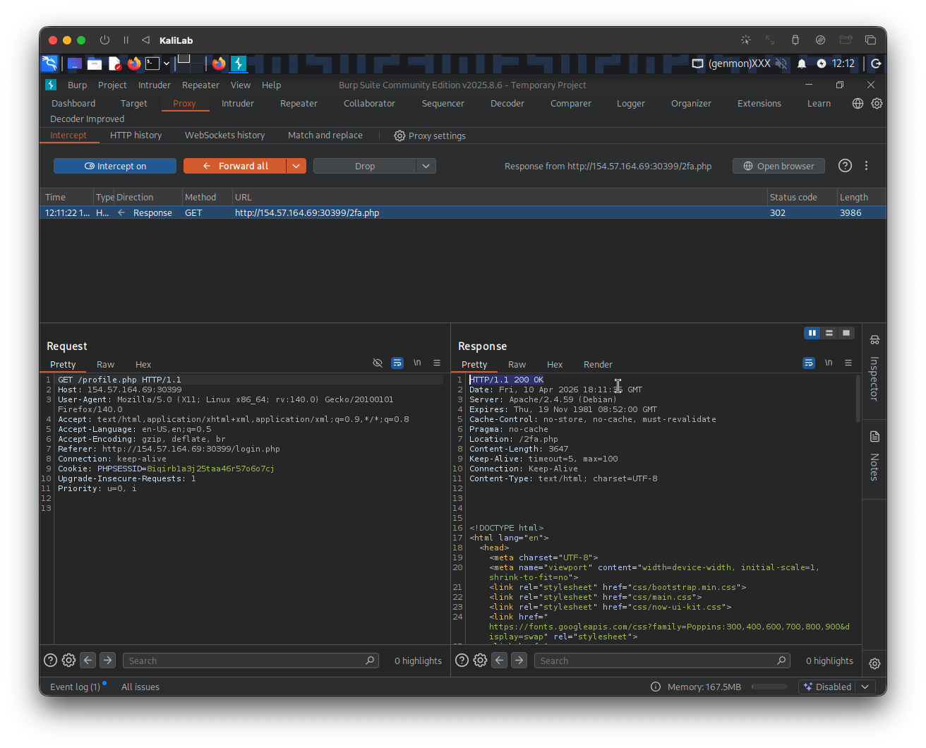The height and width of the screenshot is (748, 926).
Task: Select the stacked top-bottom layout icon
Action: [829, 333]
